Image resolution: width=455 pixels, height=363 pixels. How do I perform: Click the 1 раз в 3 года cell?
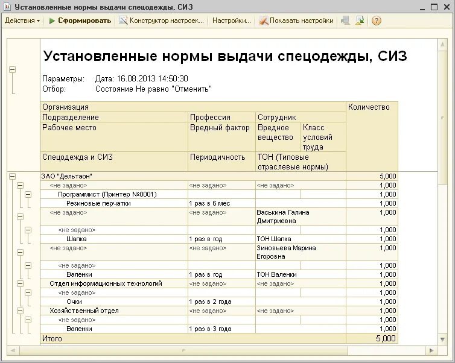click(221, 329)
